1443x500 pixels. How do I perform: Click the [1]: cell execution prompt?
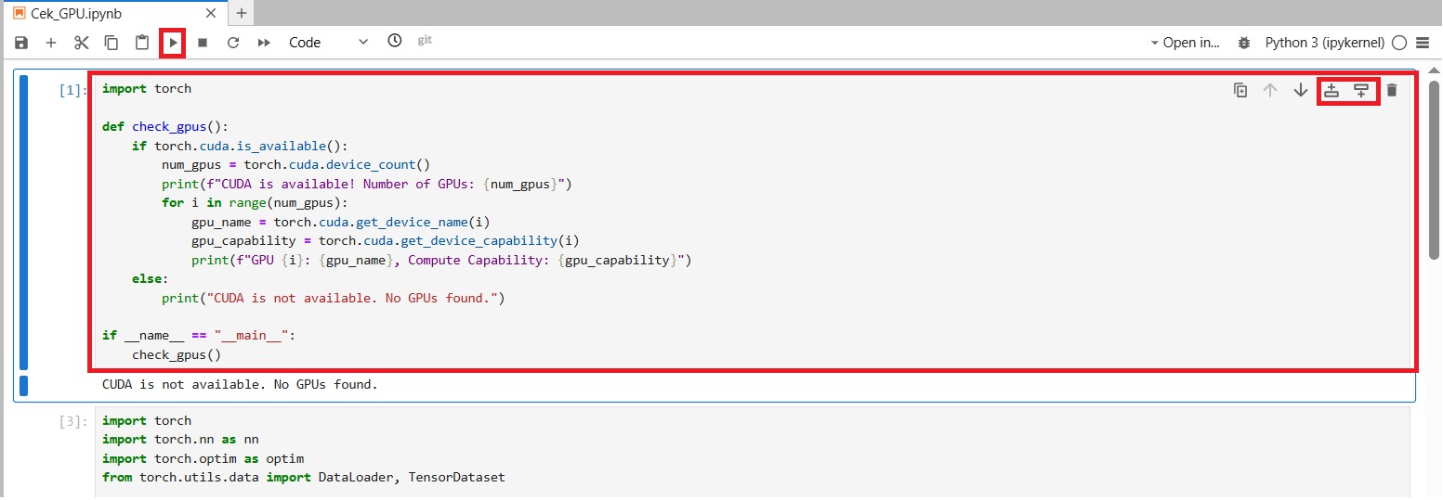[73, 90]
